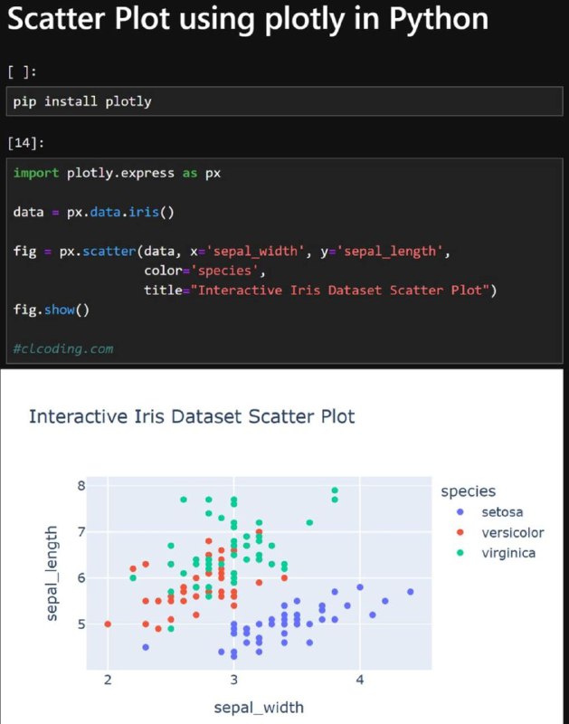
Task: Select the 'pip install plotly' code cell
Action: (284, 101)
